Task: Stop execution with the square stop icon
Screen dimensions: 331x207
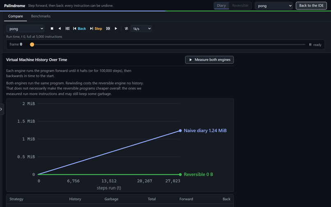Action: [52, 28]
